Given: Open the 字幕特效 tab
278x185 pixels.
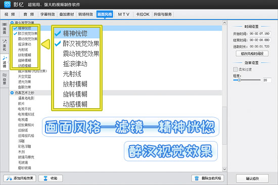Looking at the screenshot, I should click(x=48, y=14).
